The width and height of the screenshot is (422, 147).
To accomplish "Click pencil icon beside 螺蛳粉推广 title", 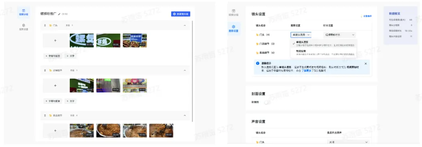I will [x=59, y=14].
